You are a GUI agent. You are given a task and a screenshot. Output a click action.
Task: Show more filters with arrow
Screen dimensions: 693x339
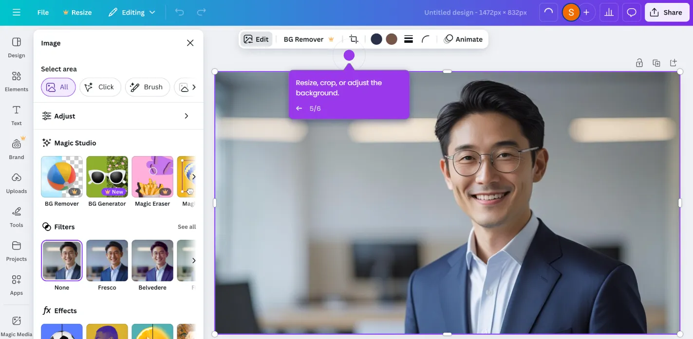pos(193,260)
